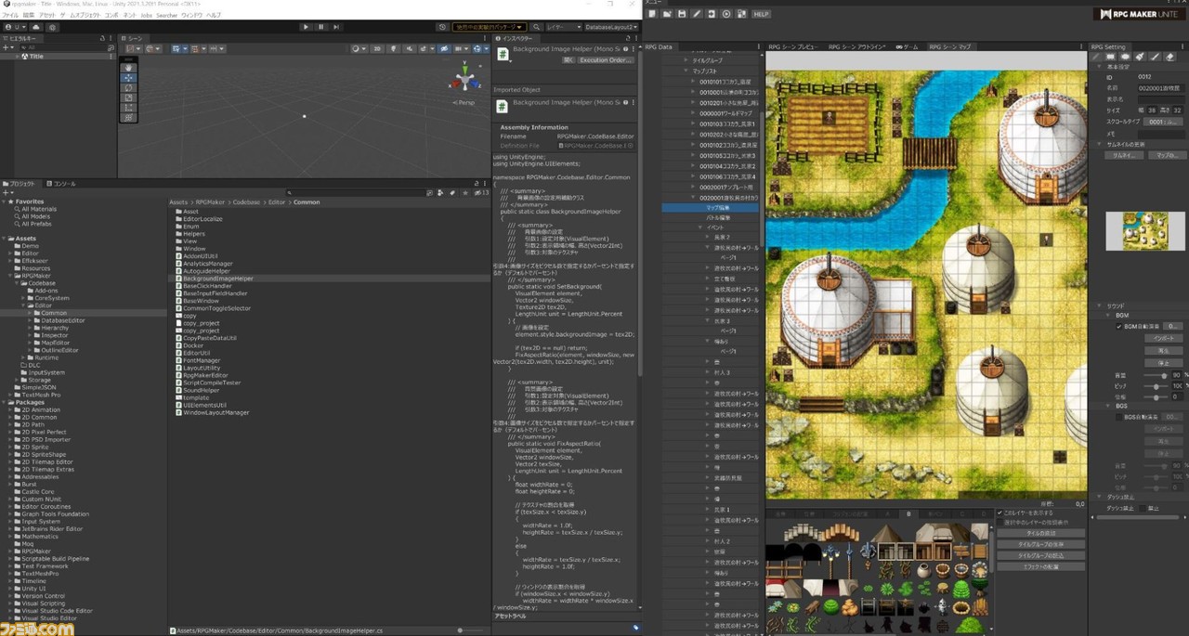Toggle the show this layer checkbox
The image size is (1189, 636).
click(999, 513)
